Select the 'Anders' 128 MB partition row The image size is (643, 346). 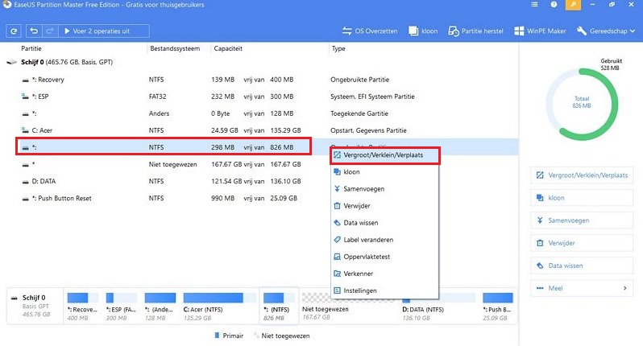coord(260,113)
